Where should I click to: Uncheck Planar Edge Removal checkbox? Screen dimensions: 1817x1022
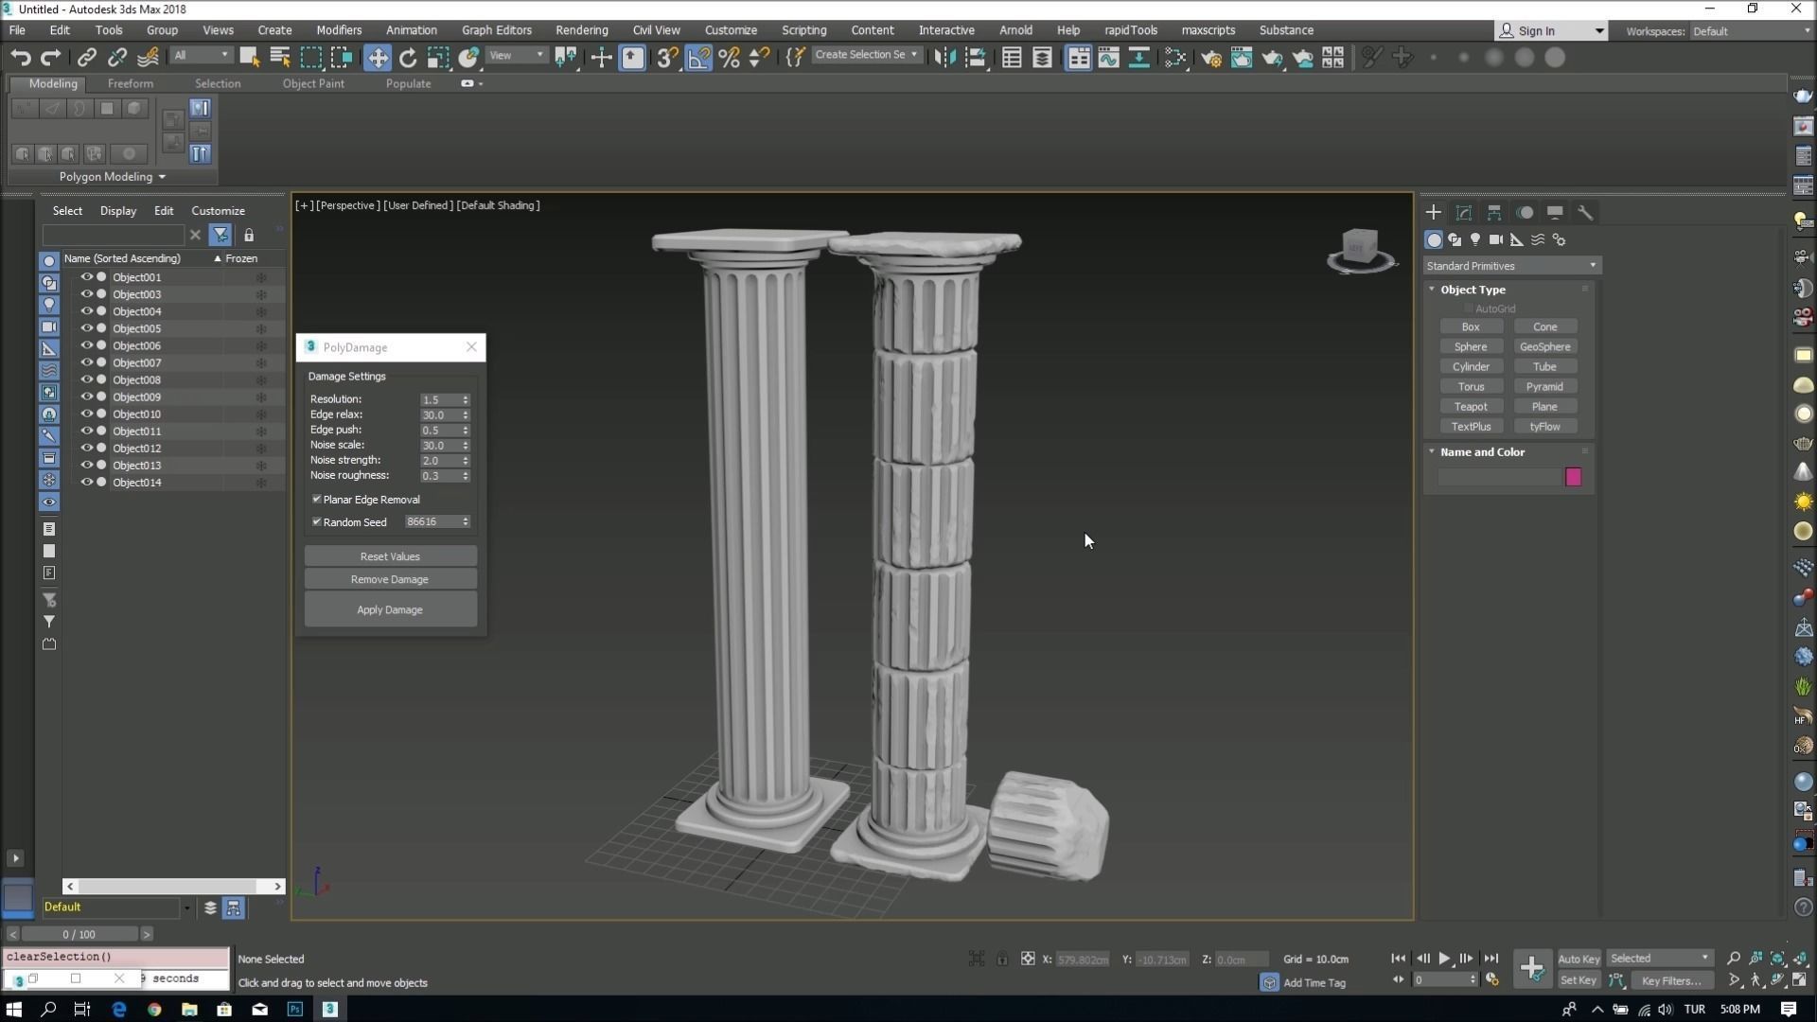[x=317, y=500]
